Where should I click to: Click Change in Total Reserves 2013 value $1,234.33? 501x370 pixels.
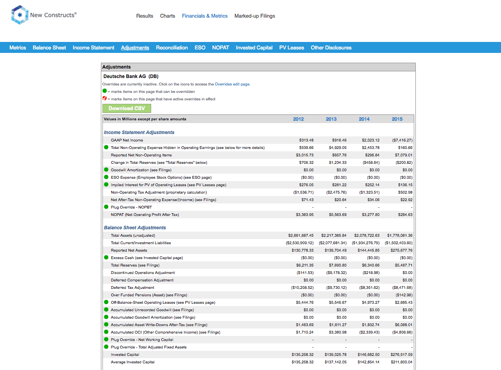click(338, 162)
